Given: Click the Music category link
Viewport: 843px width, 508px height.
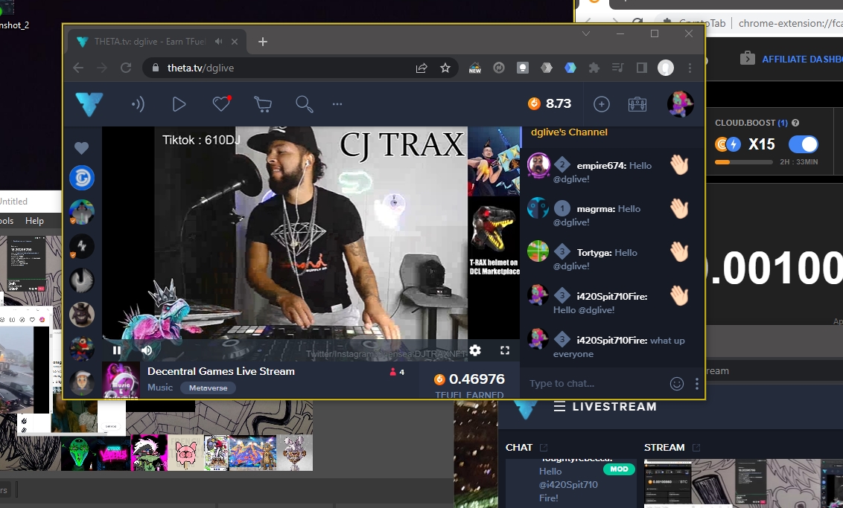Looking at the screenshot, I should (x=160, y=388).
